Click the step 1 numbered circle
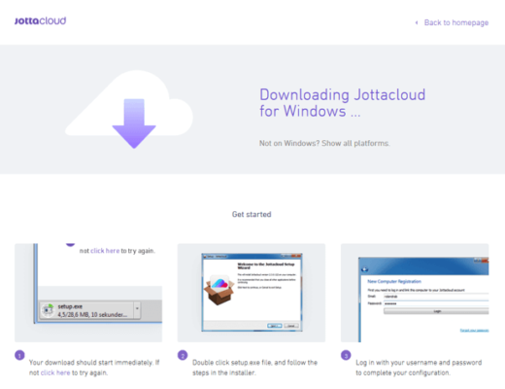505x389 pixels. tap(19, 356)
